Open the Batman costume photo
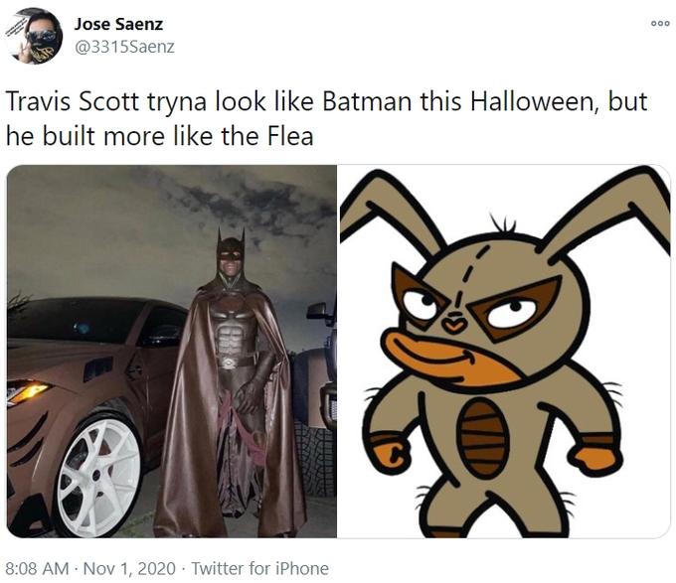This screenshot has width=676, height=583. (x=172, y=351)
